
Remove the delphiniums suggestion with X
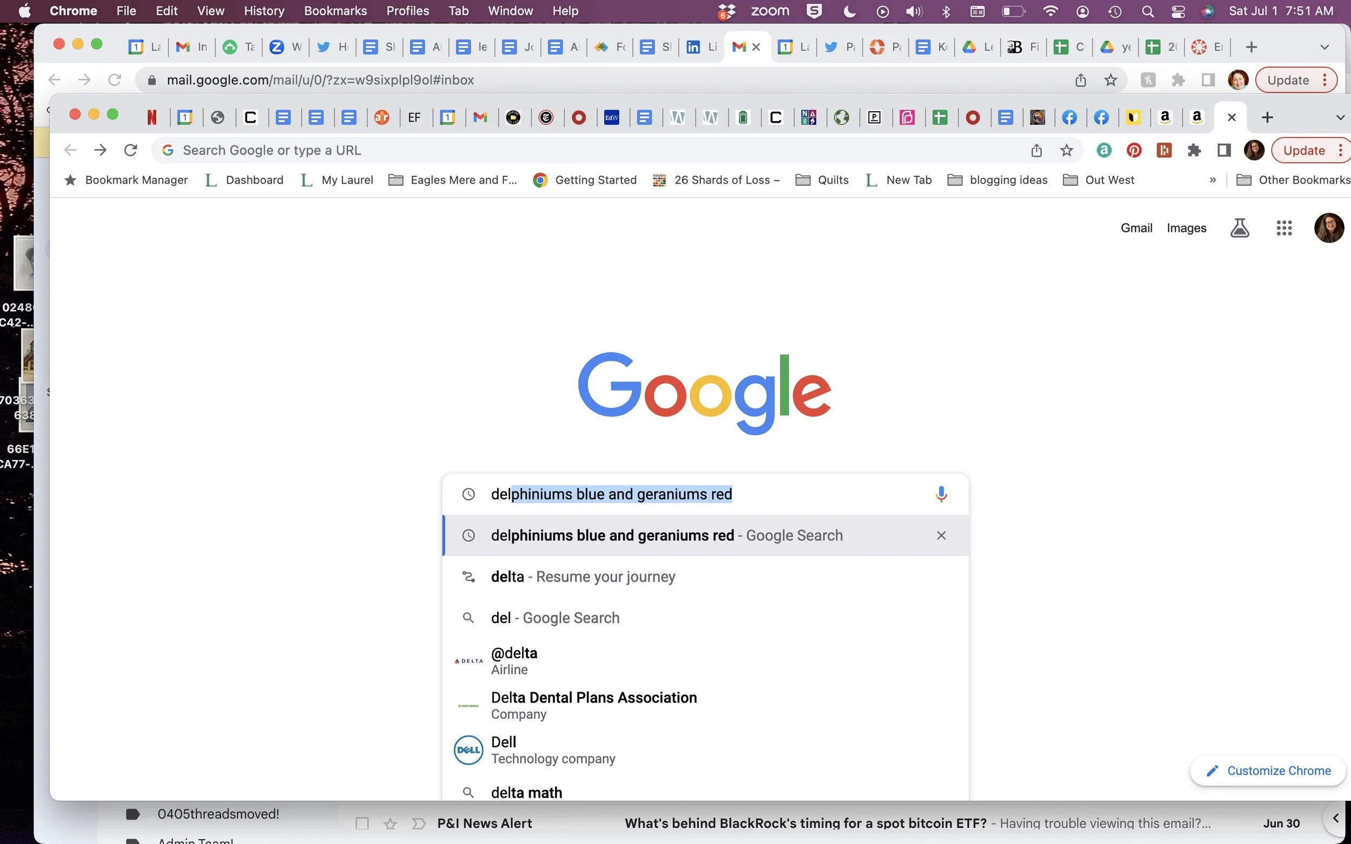tap(940, 535)
